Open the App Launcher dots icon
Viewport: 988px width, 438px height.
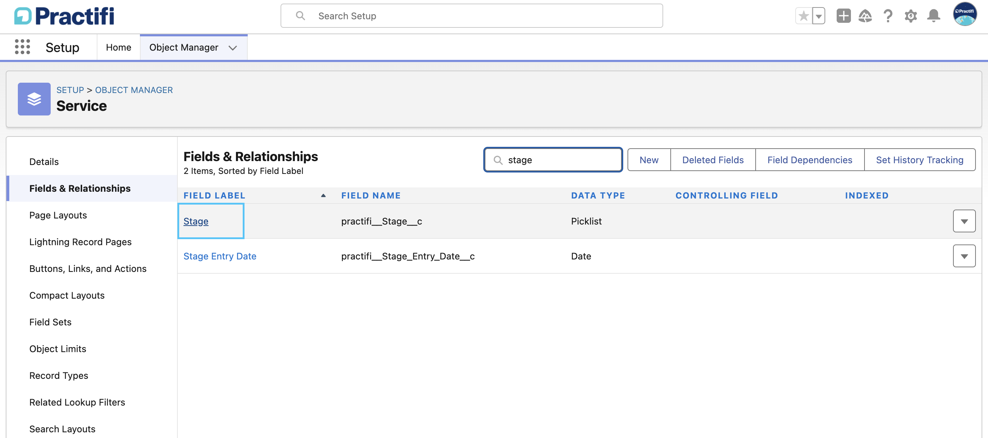pyautogui.click(x=22, y=47)
